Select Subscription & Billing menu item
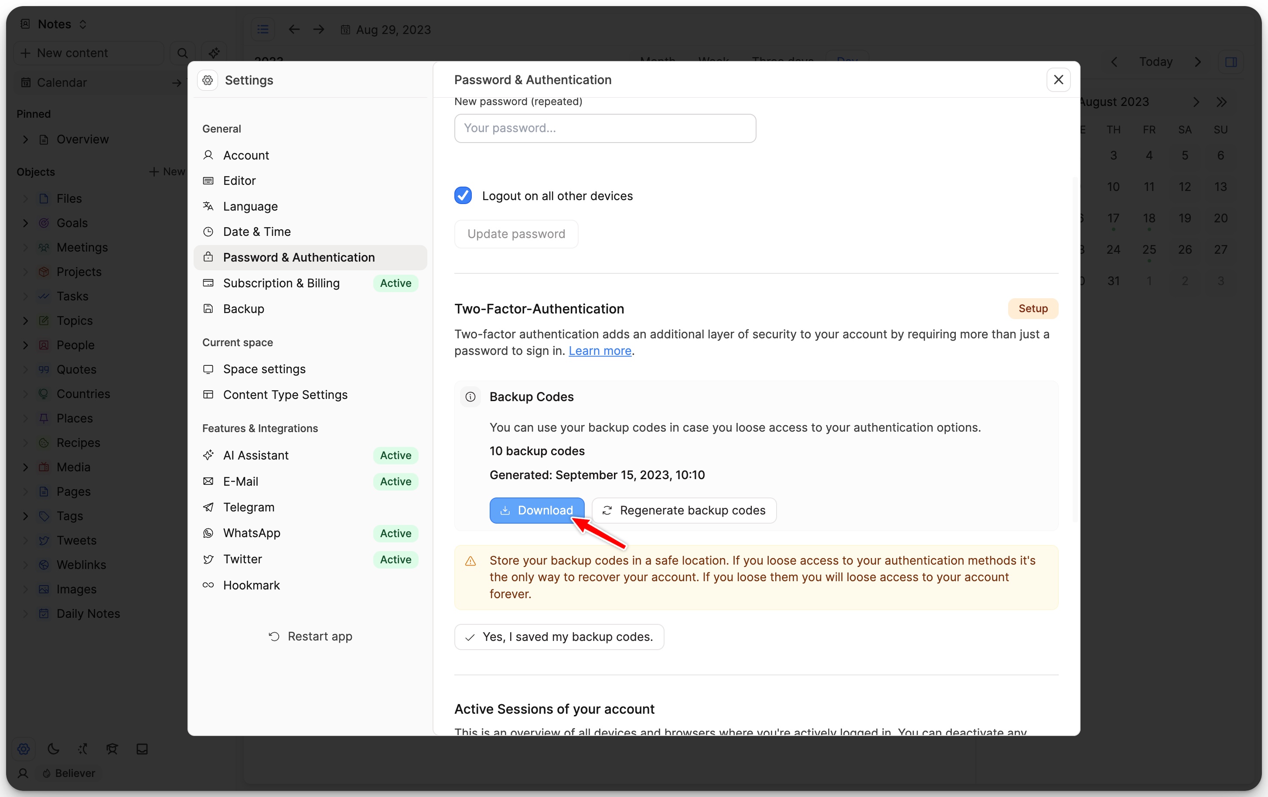This screenshot has height=797, width=1268. (x=281, y=283)
